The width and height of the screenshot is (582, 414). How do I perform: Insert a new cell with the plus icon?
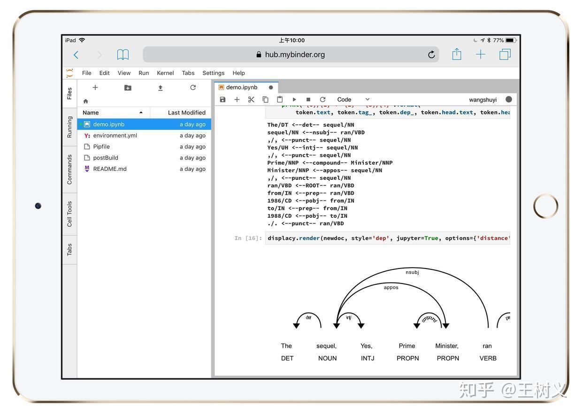click(237, 100)
